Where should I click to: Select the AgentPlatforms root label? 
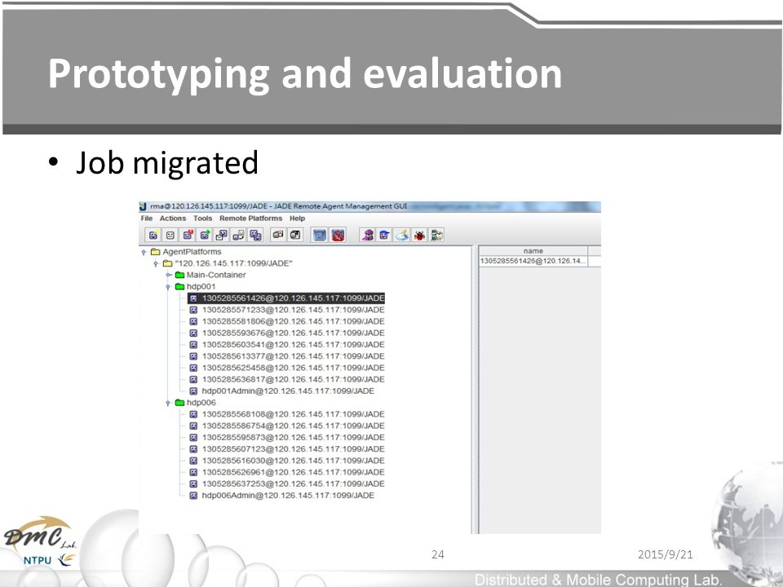pos(192,252)
